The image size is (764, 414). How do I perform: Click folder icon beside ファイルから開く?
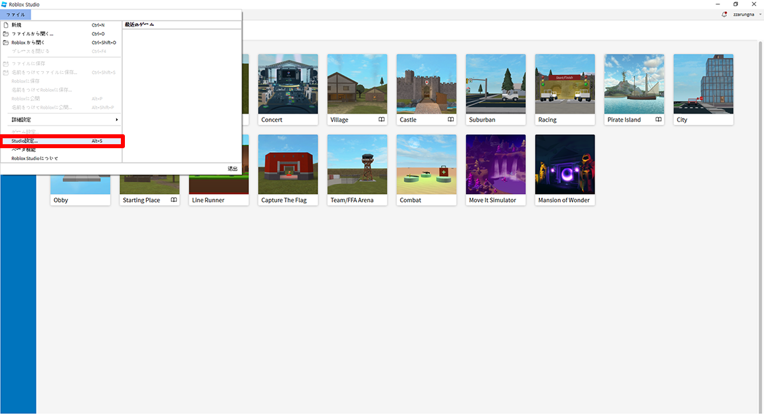[x=6, y=34]
